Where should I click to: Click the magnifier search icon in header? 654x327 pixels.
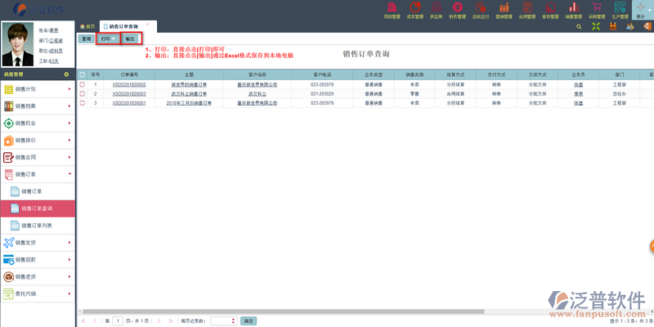click(579, 26)
